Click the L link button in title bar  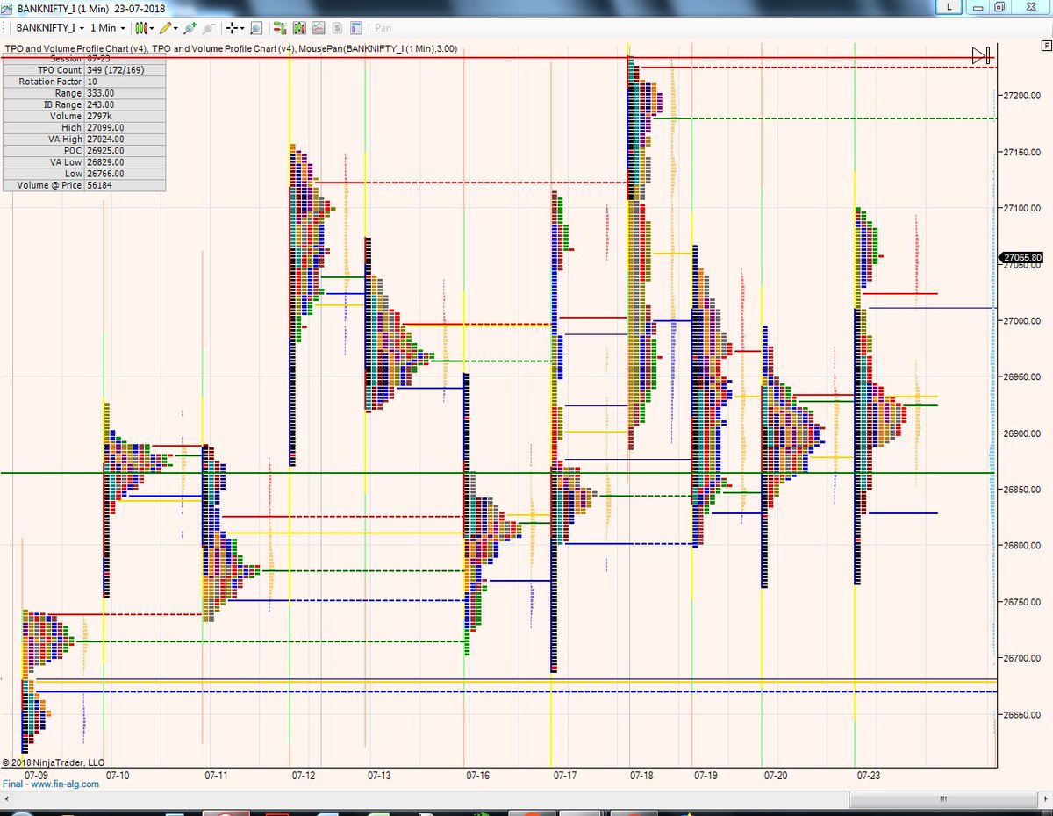948,6
